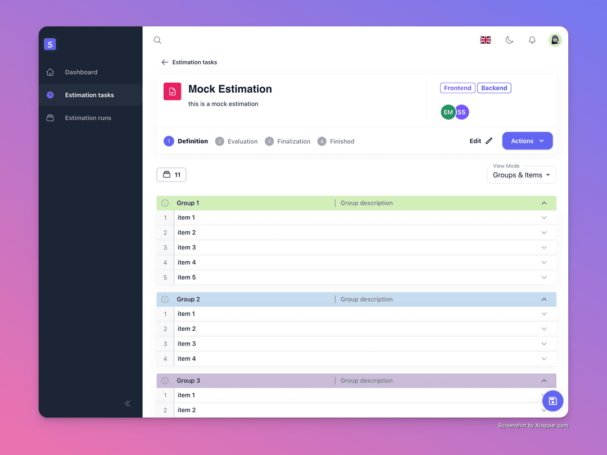Open the Actions dropdown button

(527, 141)
